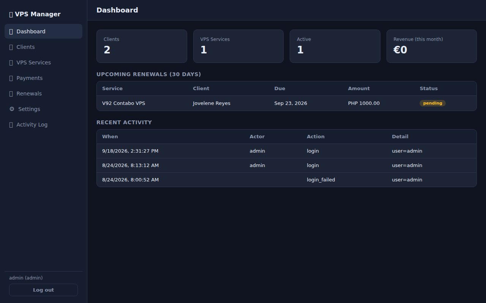Click the login_failed action entry

(321, 180)
